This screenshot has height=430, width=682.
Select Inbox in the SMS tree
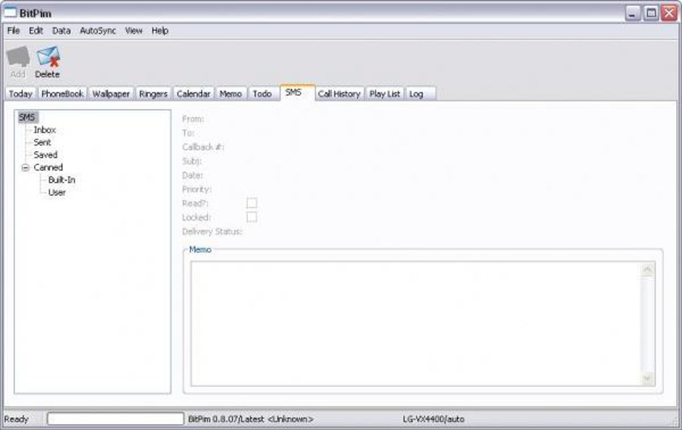pos(45,130)
